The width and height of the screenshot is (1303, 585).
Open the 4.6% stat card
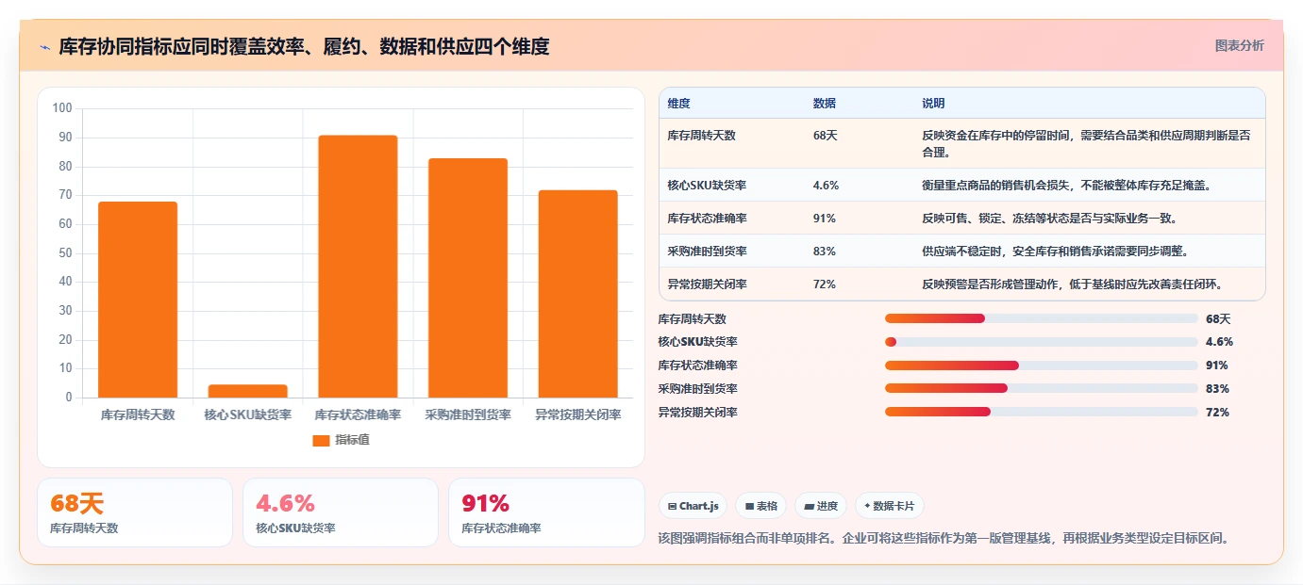(341, 512)
